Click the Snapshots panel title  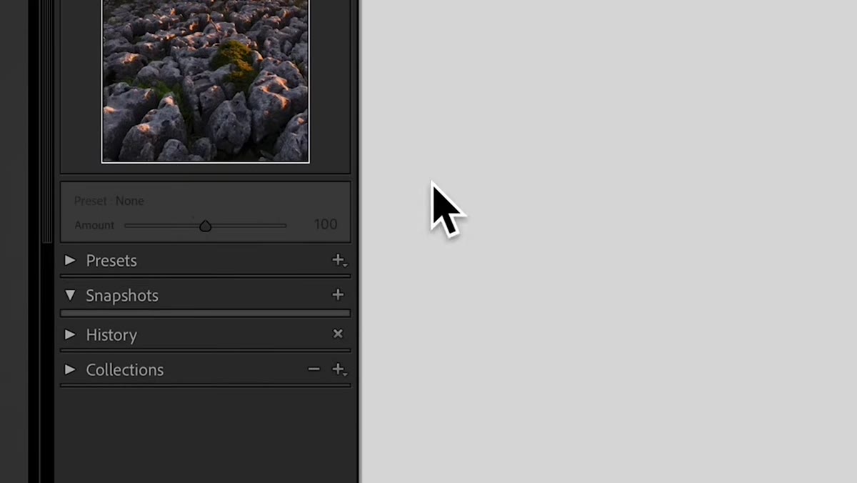tap(122, 296)
